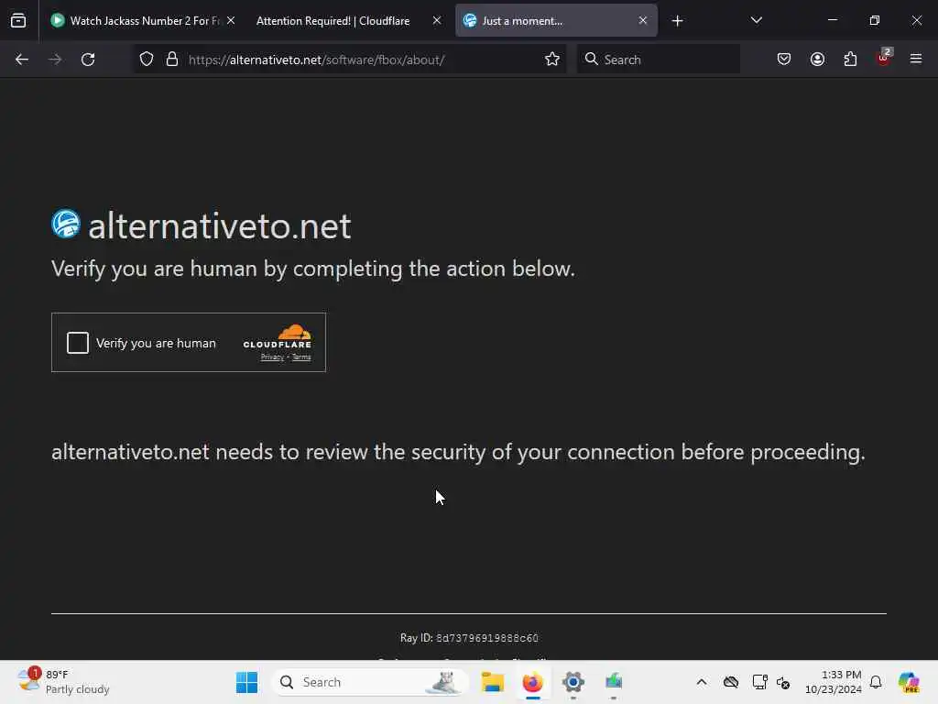The width and height of the screenshot is (938, 704).
Task: Open the Cloudflare Terms link
Action: [x=301, y=357]
